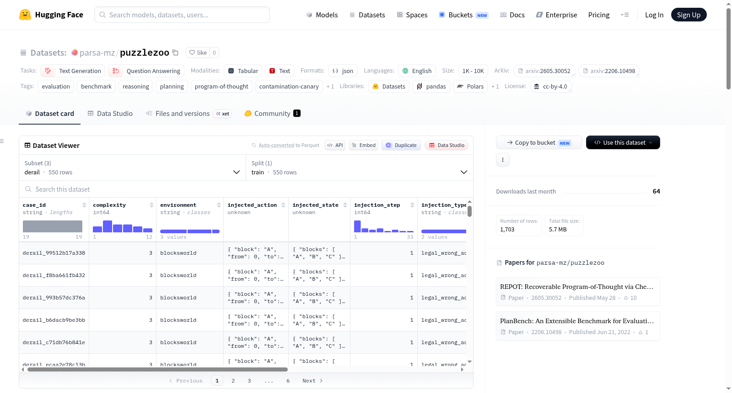Open Buckets in the navigation bar
Screen dimensions: 732x393
pos(463,15)
